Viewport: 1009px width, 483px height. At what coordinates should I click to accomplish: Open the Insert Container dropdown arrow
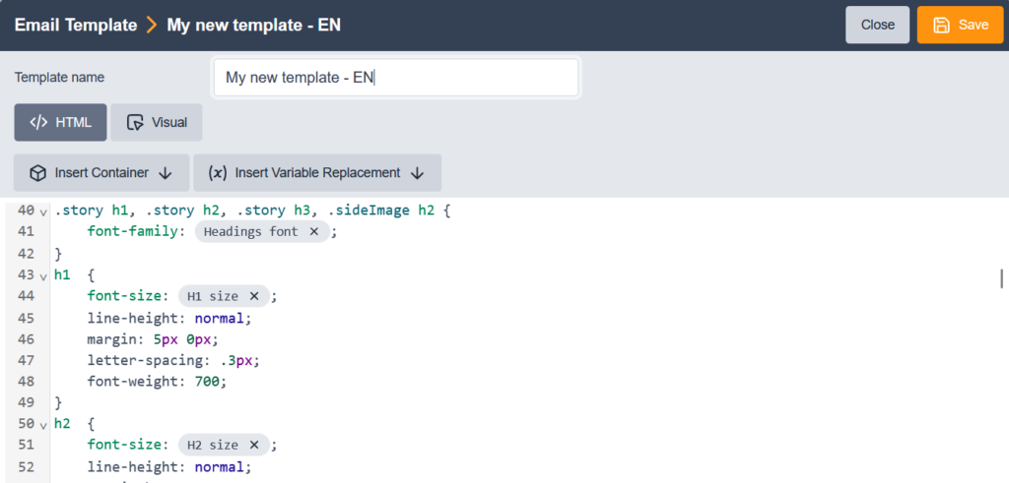click(166, 173)
